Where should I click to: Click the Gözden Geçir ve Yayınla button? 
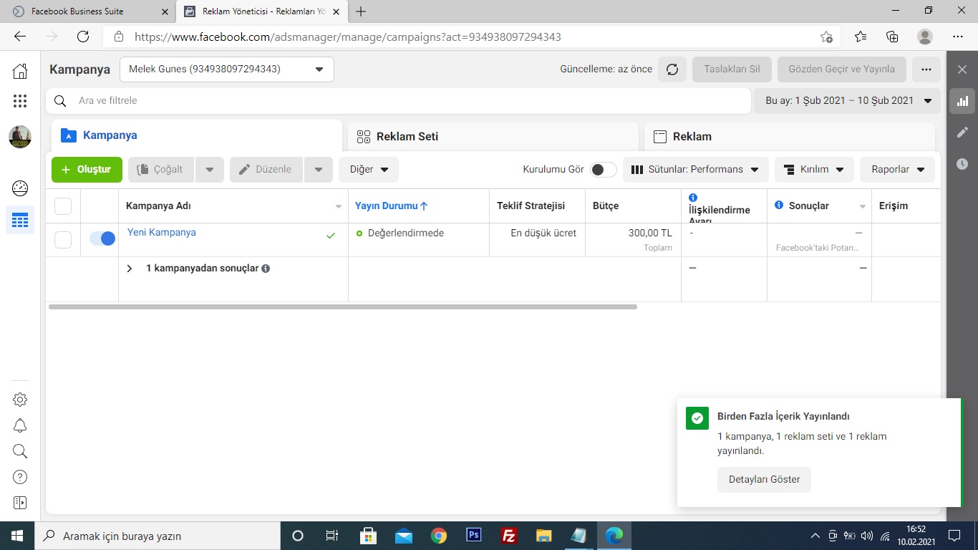841,69
